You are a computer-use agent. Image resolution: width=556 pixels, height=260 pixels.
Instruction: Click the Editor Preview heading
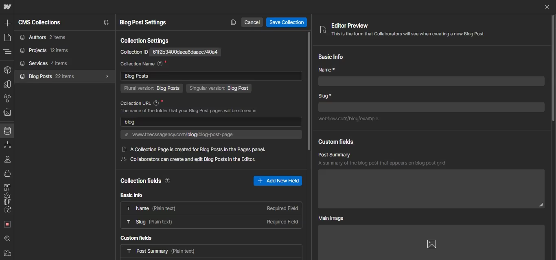tap(349, 26)
